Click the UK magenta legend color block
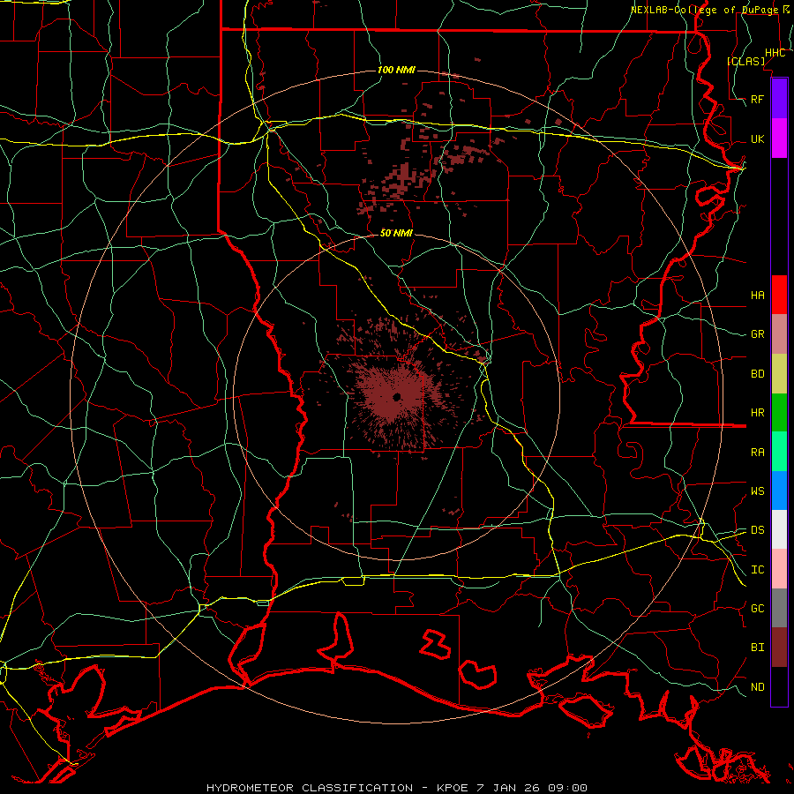The height and width of the screenshot is (794, 794). point(779,139)
